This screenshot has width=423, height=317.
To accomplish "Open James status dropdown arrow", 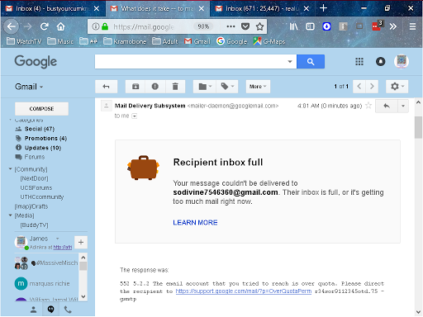I will point(57,239).
